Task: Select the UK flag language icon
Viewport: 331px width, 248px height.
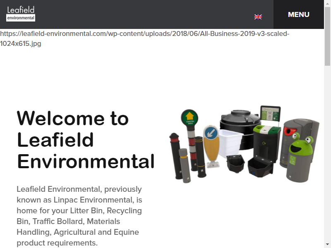Action: (258, 17)
